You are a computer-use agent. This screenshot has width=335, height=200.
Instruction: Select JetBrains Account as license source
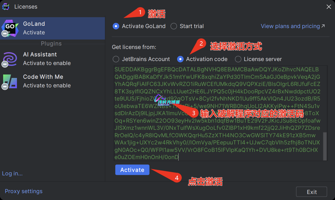click(x=116, y=59)
